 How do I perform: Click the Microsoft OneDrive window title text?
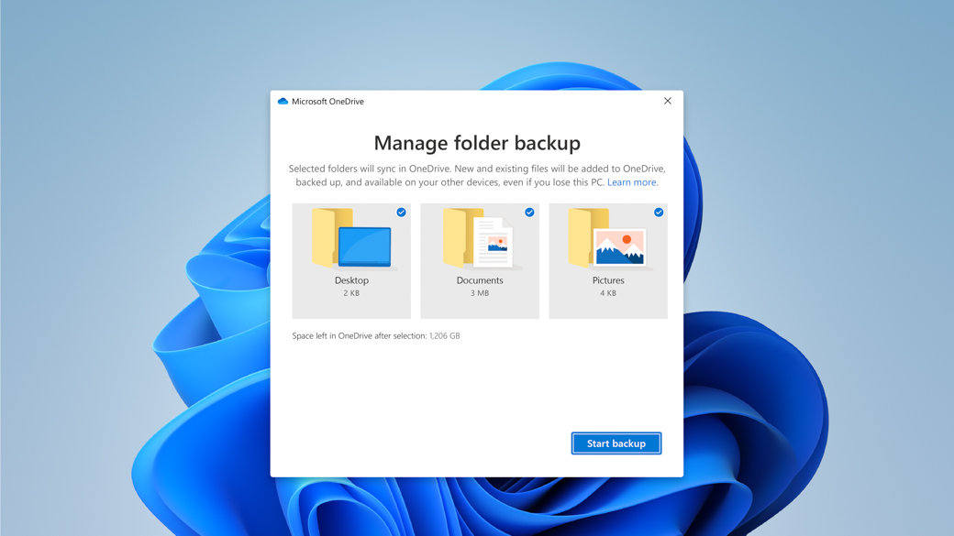coord(327,102)
